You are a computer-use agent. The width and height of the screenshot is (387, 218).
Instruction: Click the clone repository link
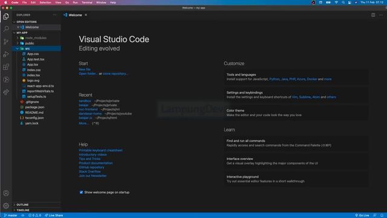tap(115, 74)
